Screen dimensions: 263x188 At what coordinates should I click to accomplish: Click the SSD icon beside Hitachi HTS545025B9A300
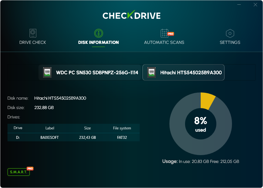pyautogui.click(x=152, y=72)
